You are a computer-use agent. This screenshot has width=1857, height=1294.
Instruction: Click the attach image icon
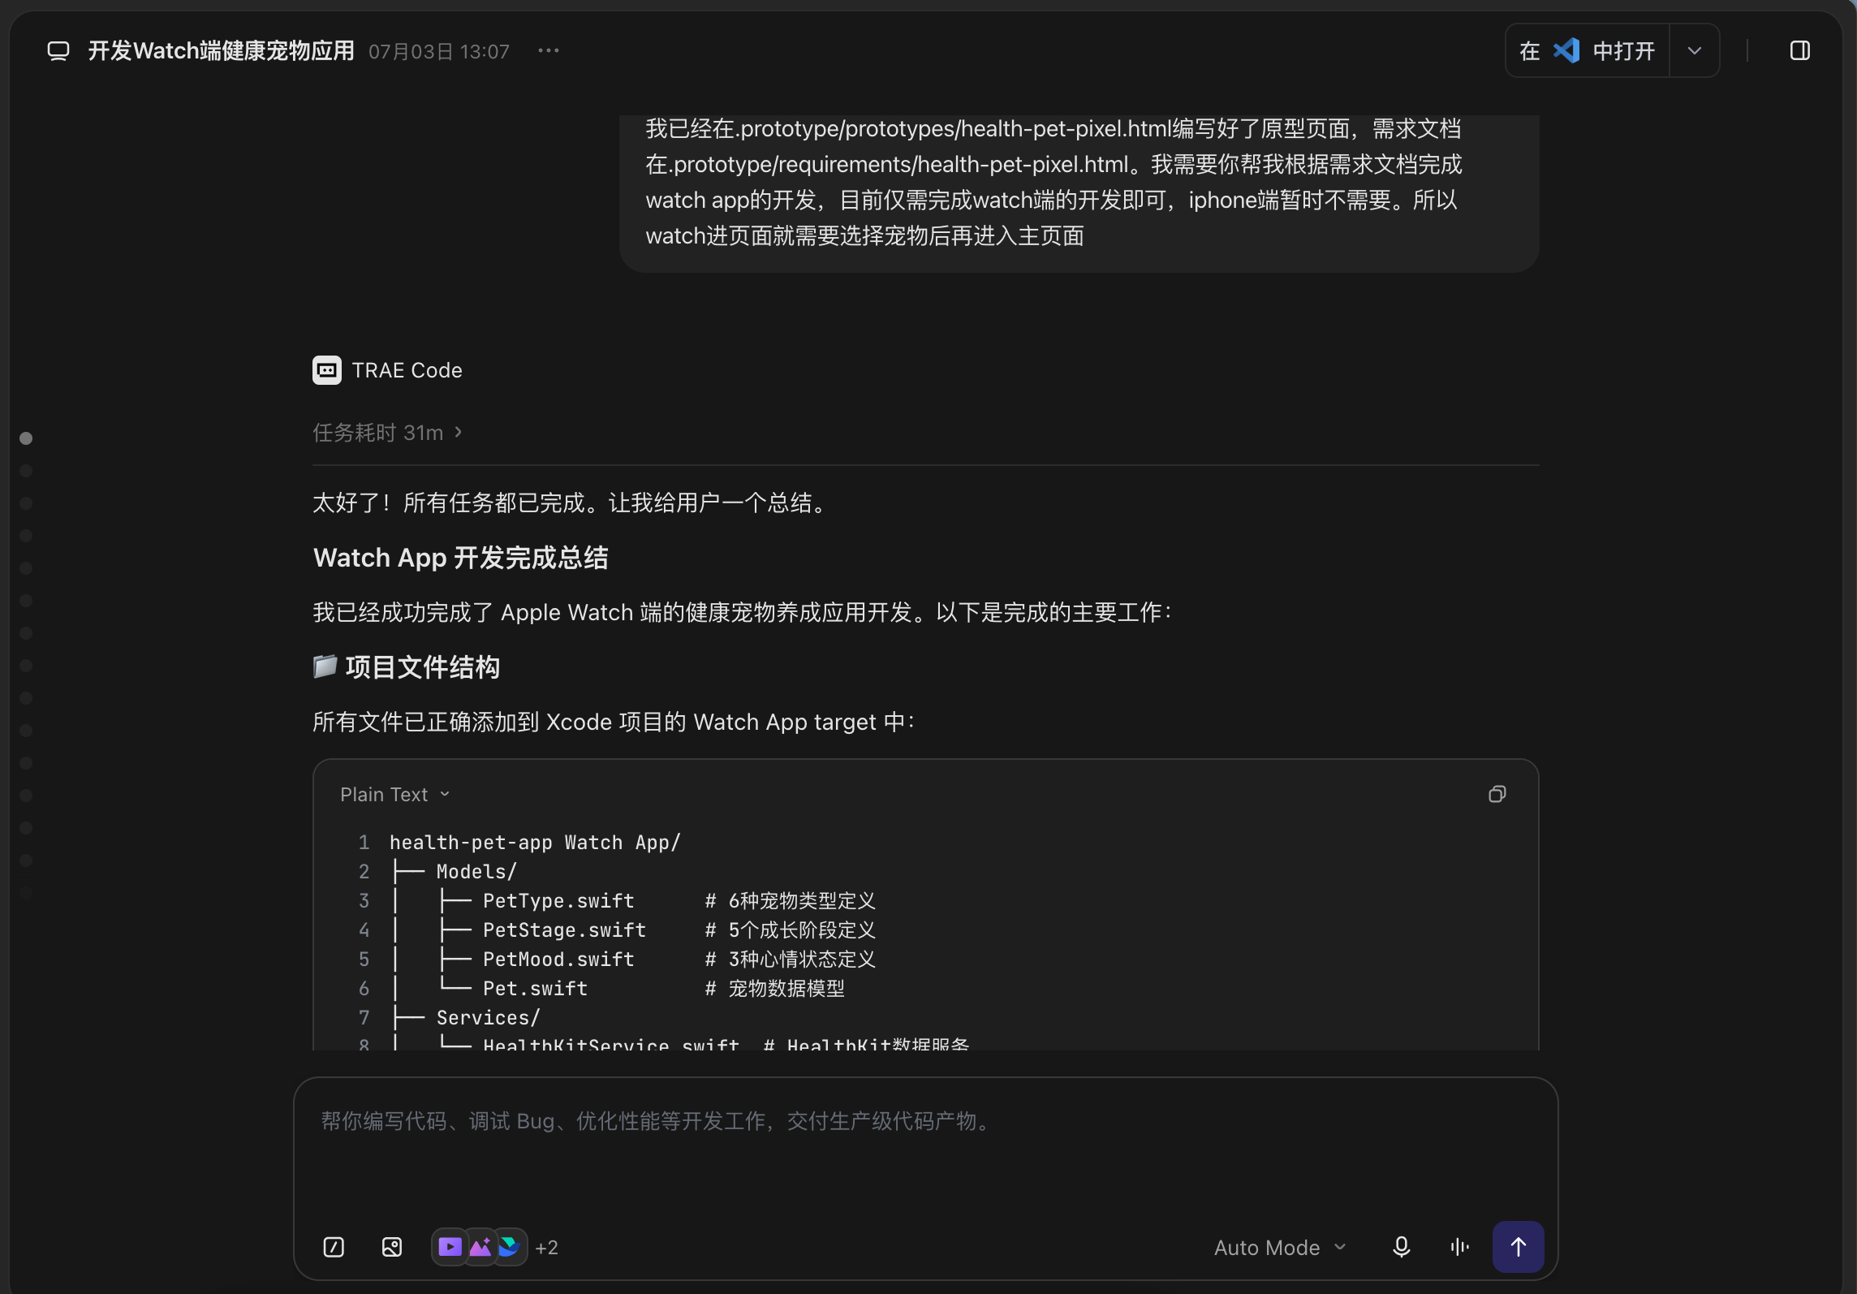point(392,1247)
